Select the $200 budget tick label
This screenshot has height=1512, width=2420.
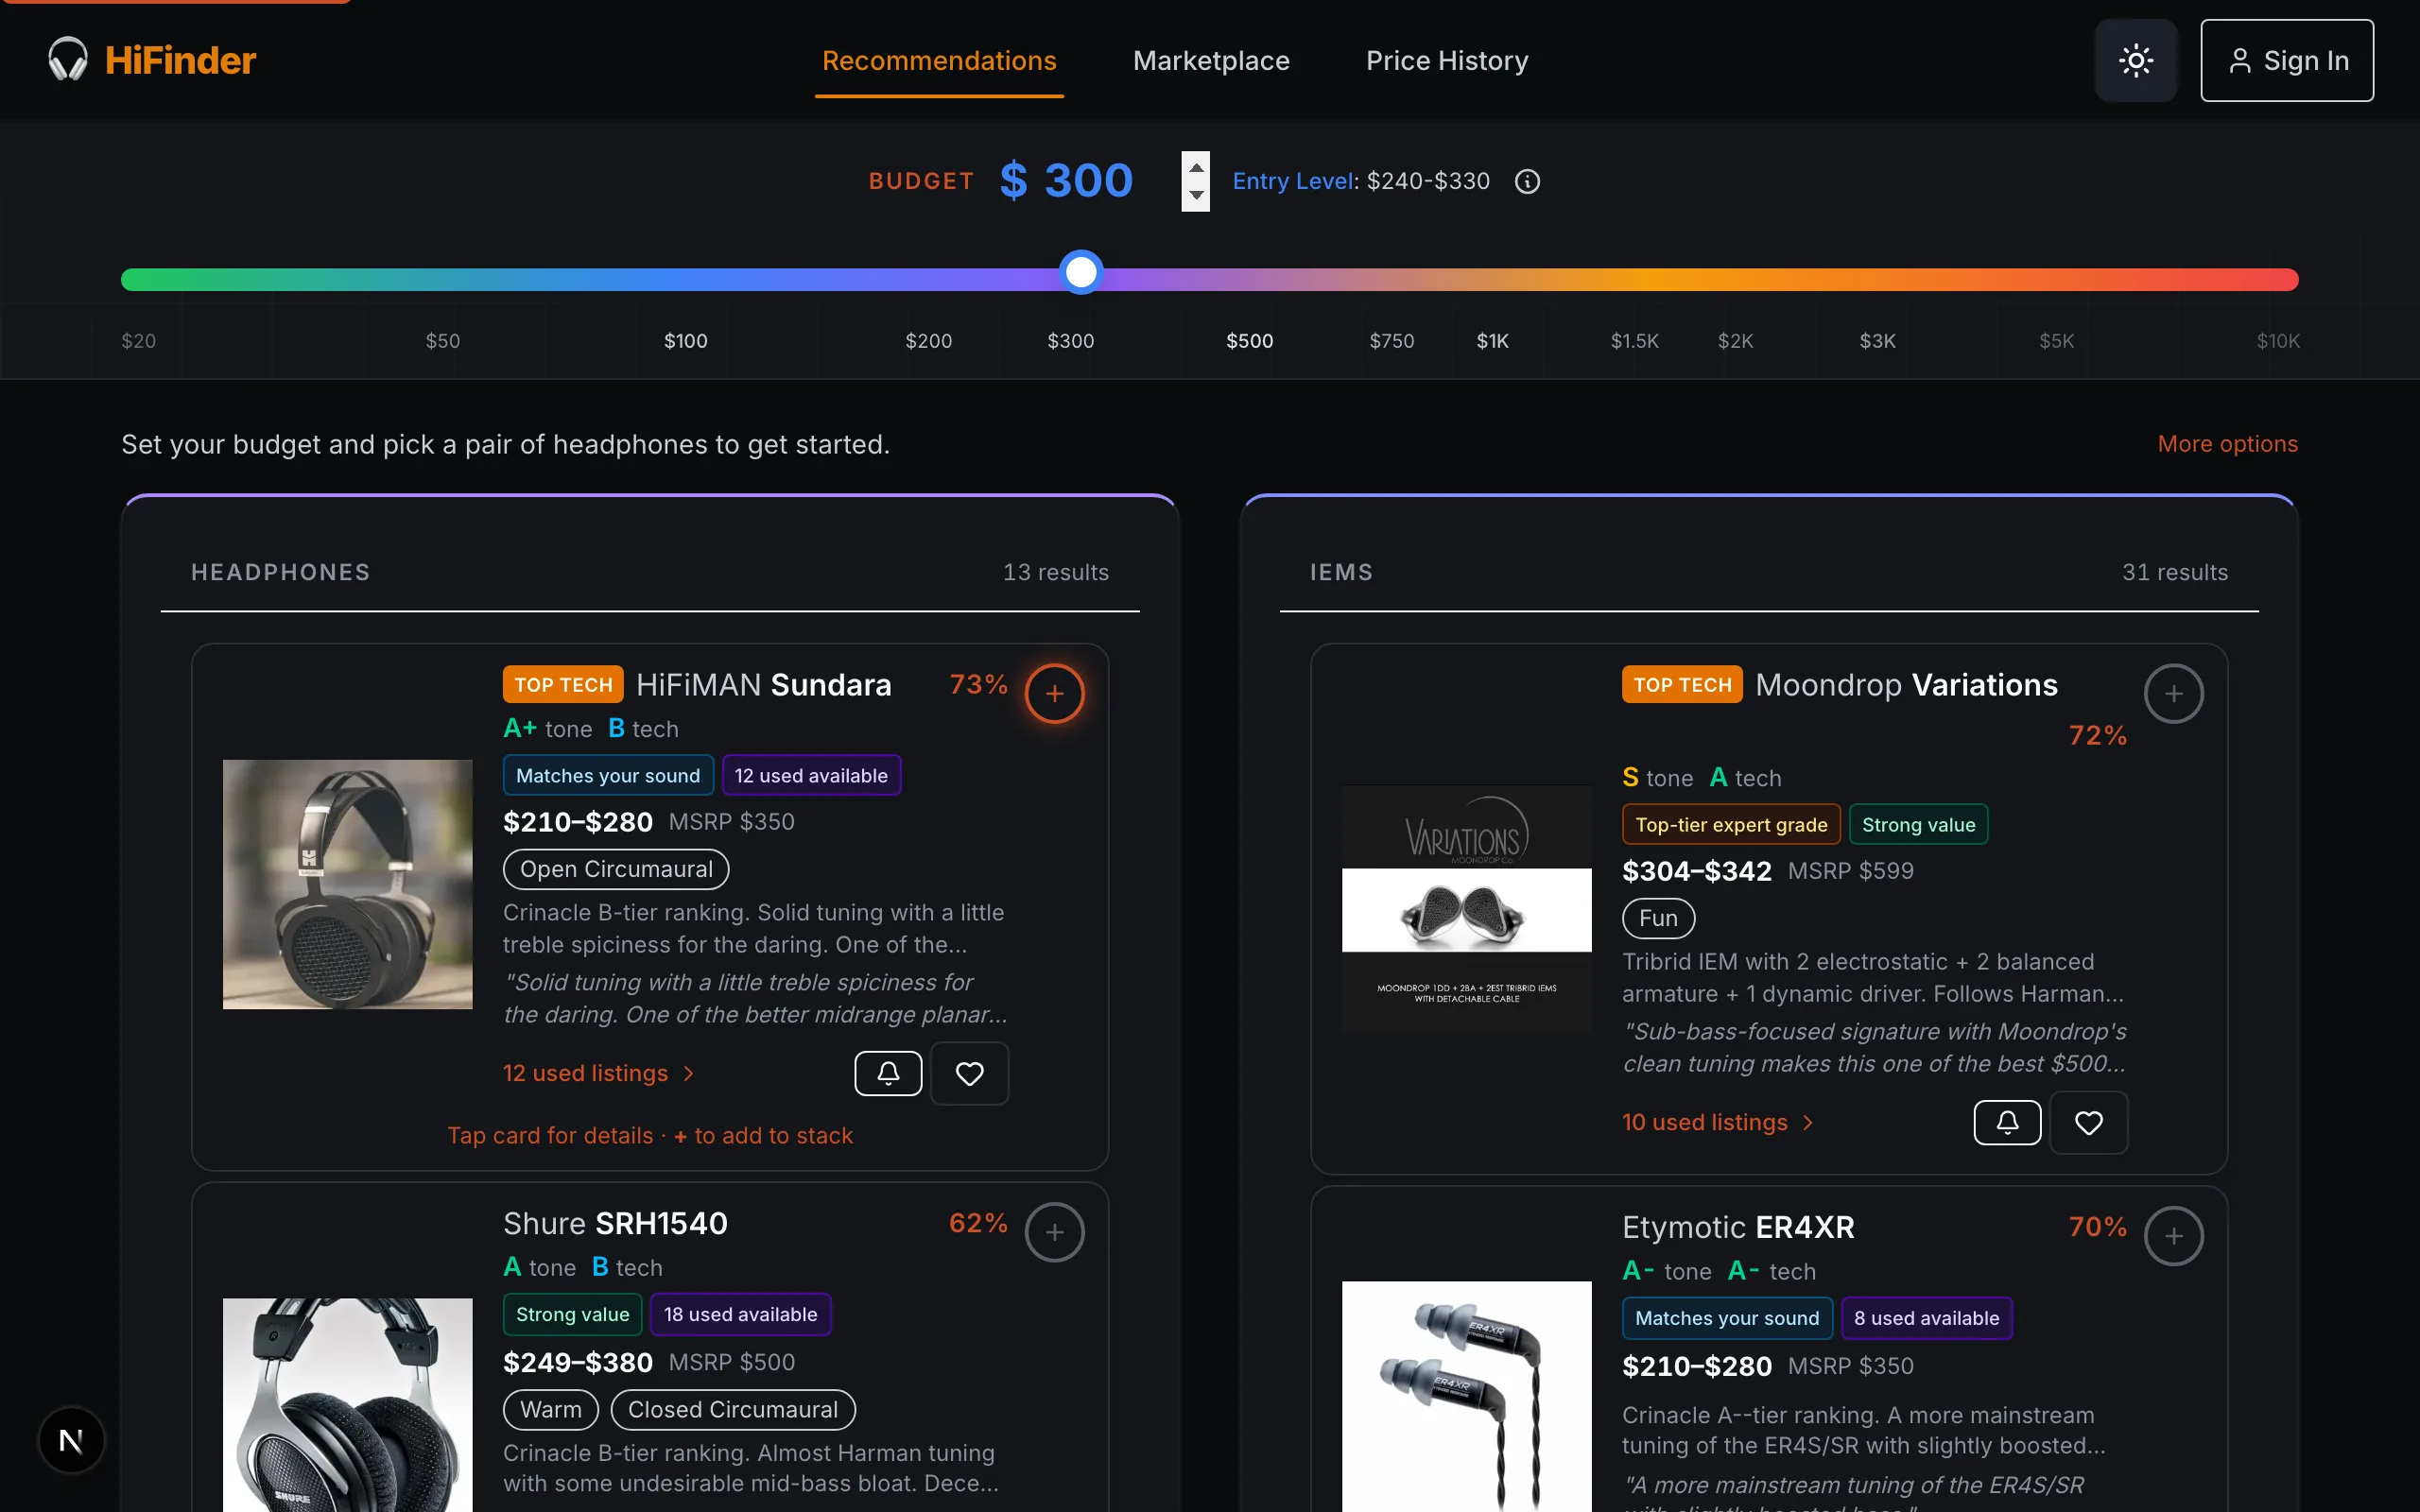tap(928, 341)
